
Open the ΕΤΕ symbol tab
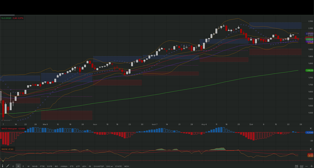coord(72,166)
